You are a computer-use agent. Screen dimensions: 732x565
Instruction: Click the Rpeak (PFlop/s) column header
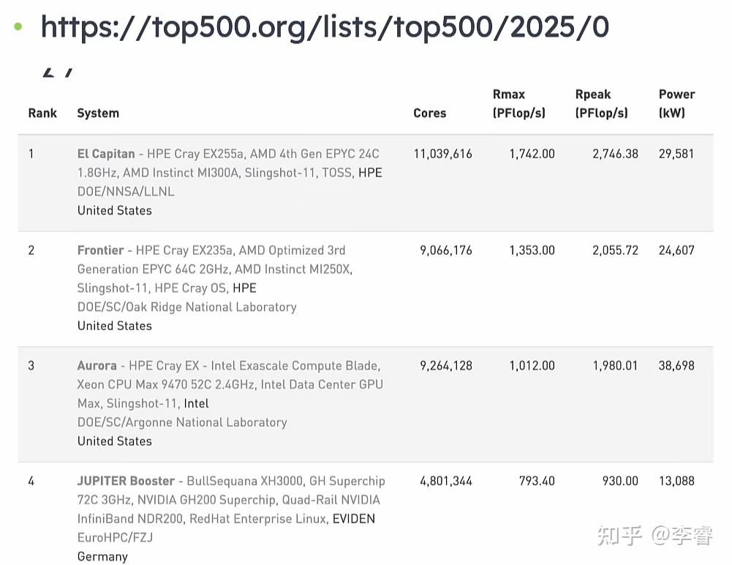pyautogui.click(x=601, y=103)
